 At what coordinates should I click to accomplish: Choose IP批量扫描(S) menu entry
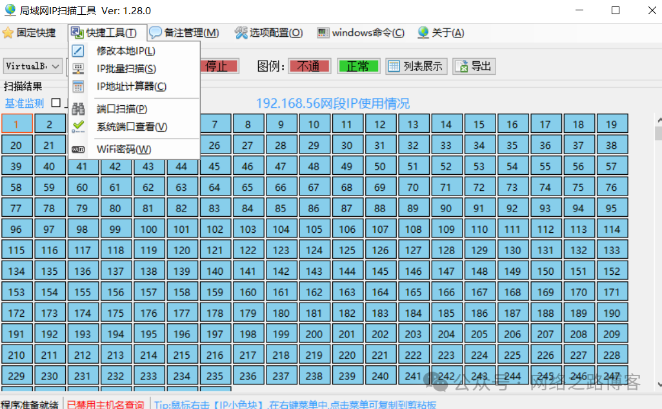tap(134, 69)
